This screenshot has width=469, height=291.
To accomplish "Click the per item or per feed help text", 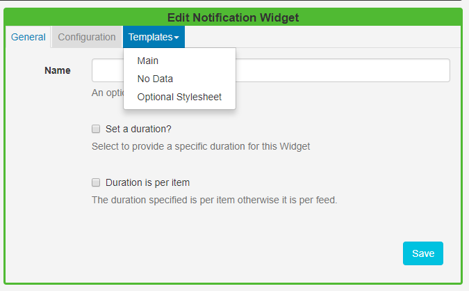I will pos(214,200).
